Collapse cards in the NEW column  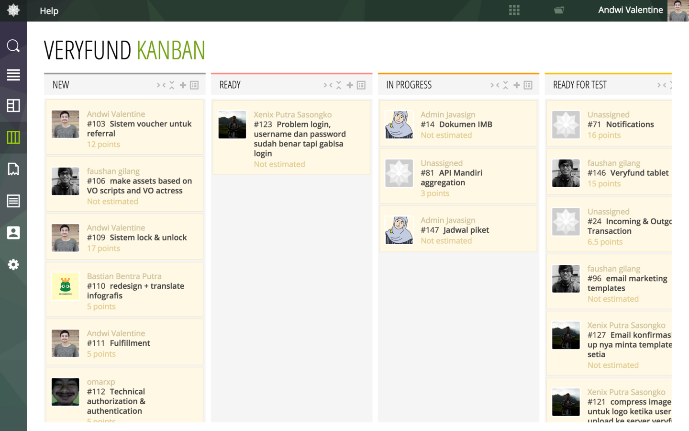(172, 85)
